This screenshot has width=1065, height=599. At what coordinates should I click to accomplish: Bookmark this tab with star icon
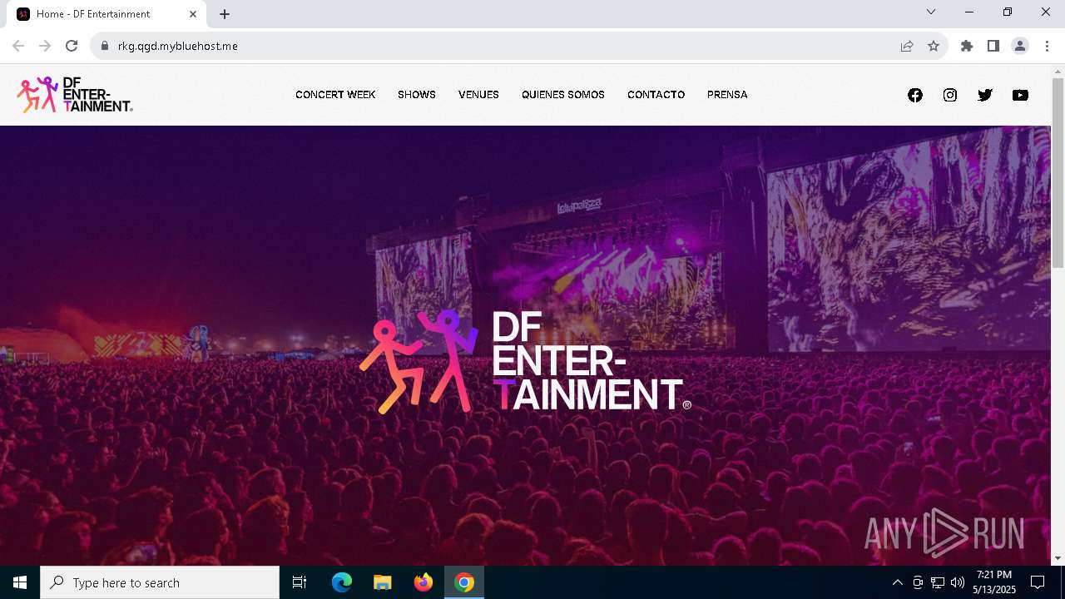934,46
